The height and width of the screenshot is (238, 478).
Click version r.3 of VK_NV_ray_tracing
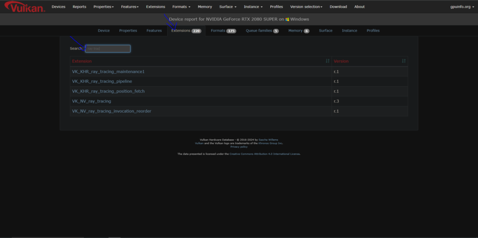coord(336,102)
